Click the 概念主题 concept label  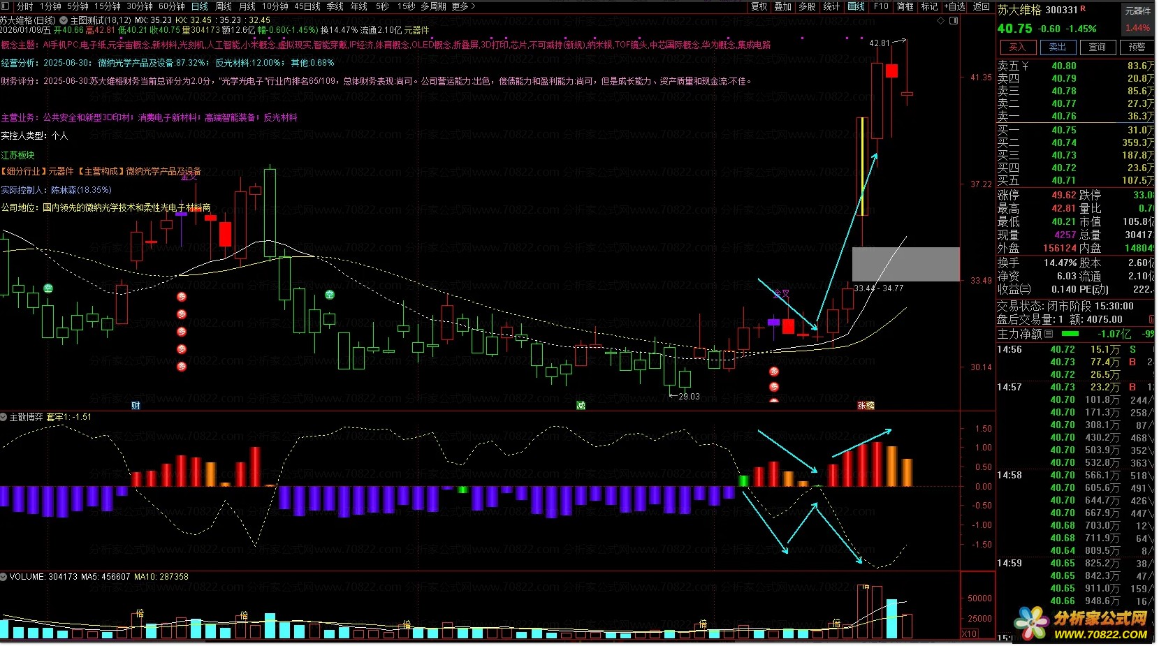(20, 45)
